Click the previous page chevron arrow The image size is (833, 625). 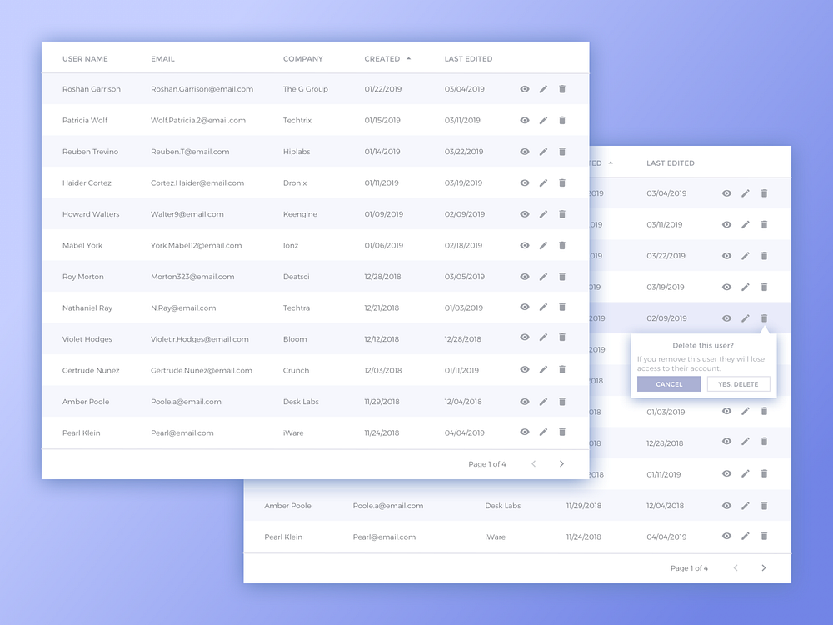pos(533,463)
